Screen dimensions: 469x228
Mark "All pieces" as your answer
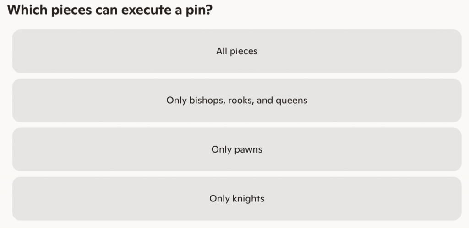(237, 51)
